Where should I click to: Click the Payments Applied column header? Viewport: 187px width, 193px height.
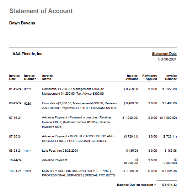pos(150,77)
